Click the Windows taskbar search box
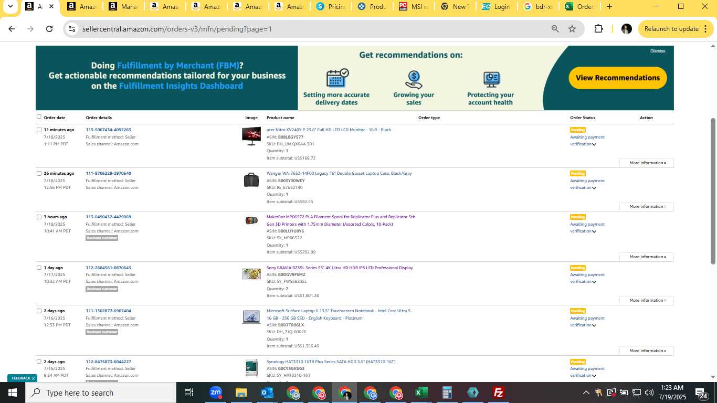Viewport: 717px width, 403px height. point(101,393)
